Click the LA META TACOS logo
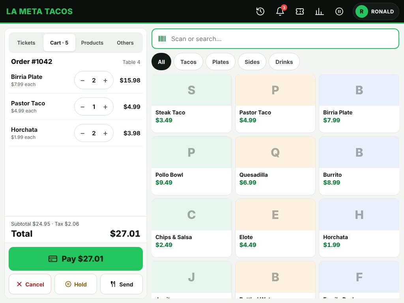The height and width of the screenshot is (303, 404). point(39,11)
